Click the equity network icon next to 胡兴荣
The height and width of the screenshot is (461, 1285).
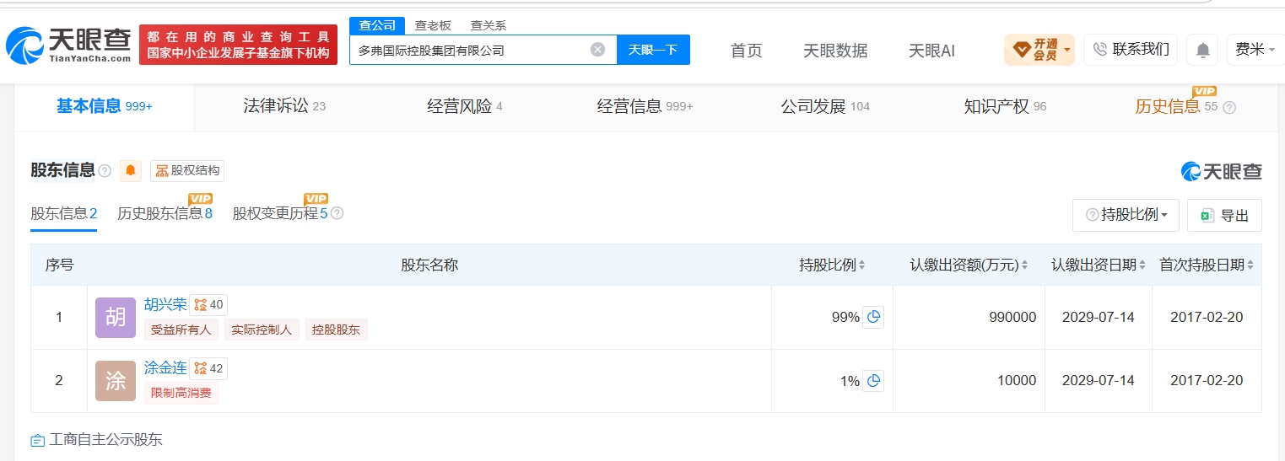click(208, 305)
